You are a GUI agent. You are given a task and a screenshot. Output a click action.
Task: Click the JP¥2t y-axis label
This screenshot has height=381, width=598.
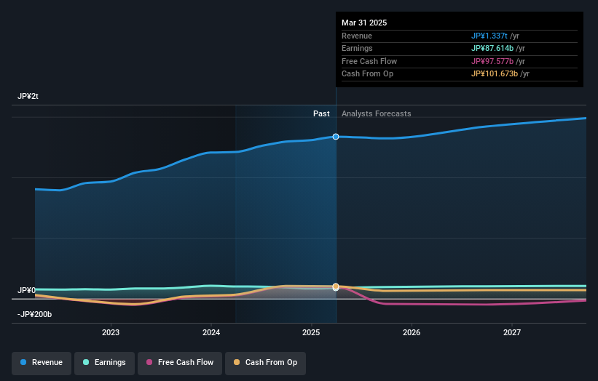tap(28, 96)
